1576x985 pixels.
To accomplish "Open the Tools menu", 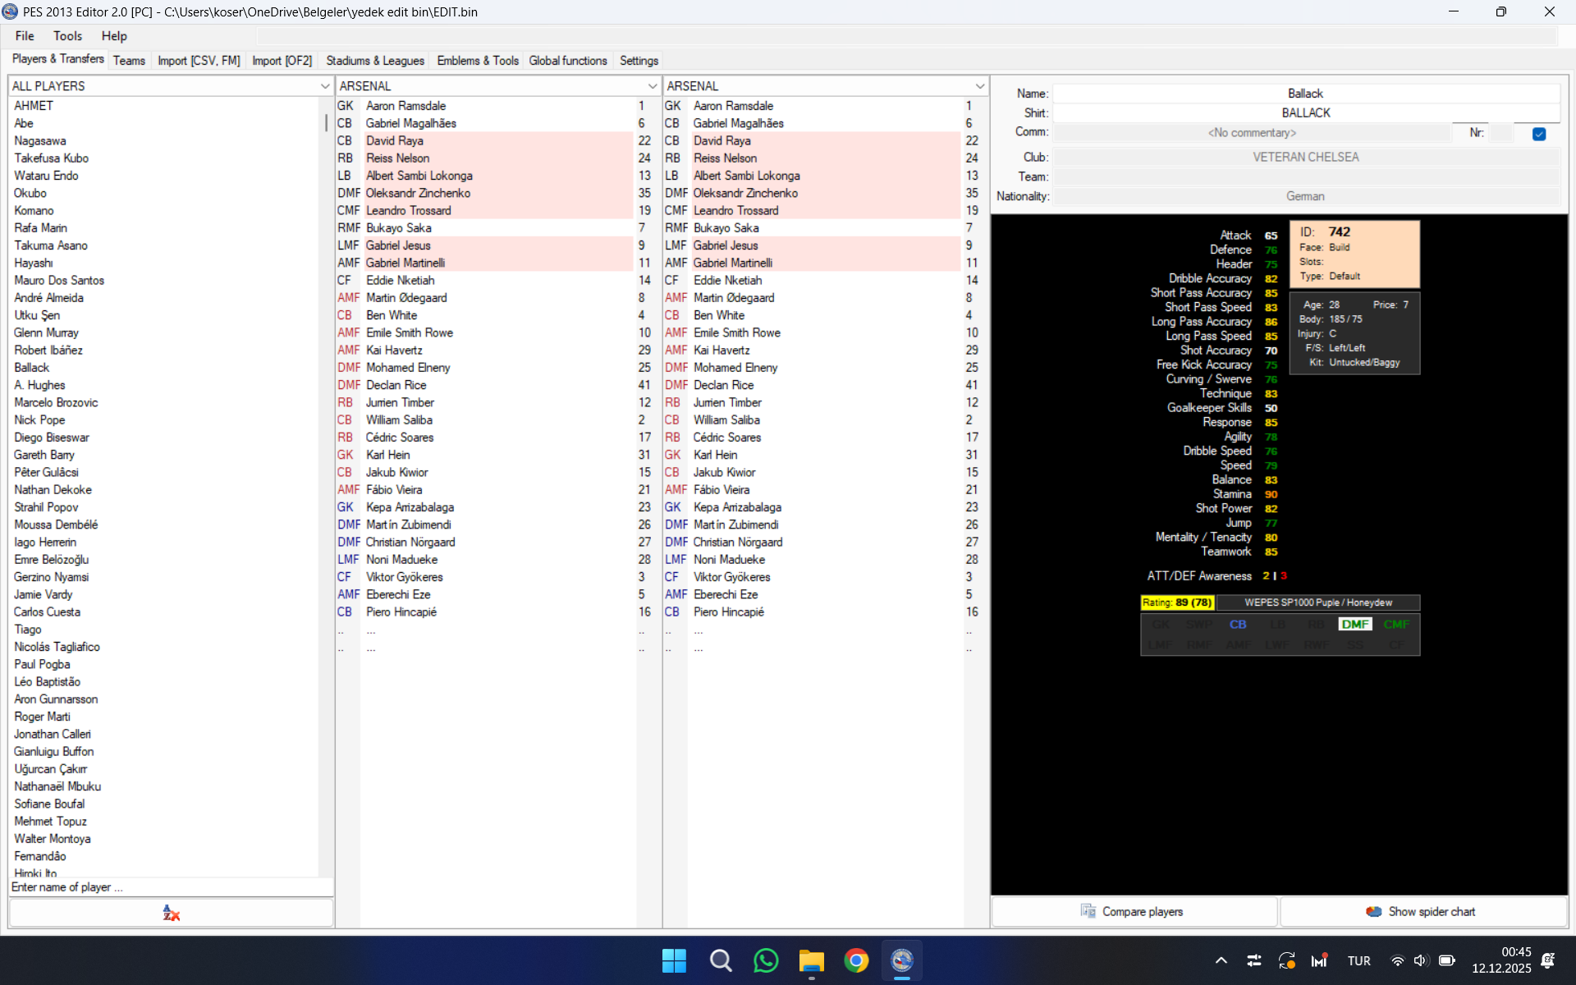I will [67, 36].
